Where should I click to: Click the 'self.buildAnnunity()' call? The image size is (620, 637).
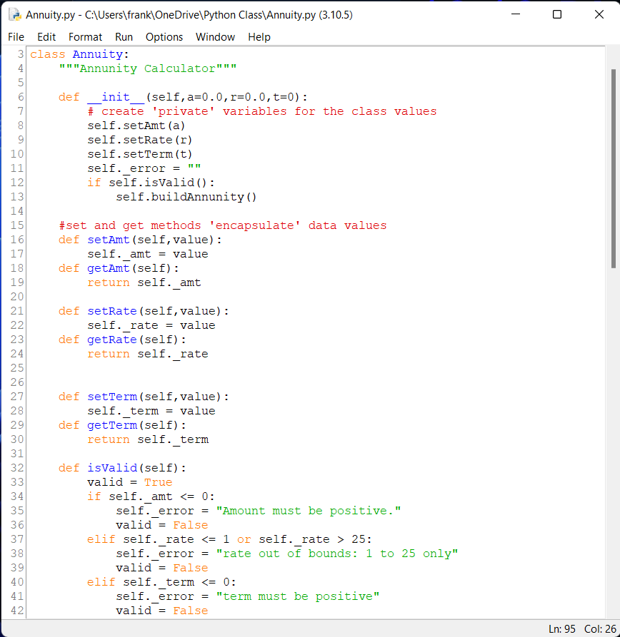click(x=186, y=197)
